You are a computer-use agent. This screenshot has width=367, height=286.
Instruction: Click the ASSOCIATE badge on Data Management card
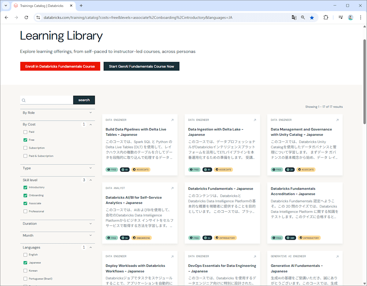[x=306, y=169]
